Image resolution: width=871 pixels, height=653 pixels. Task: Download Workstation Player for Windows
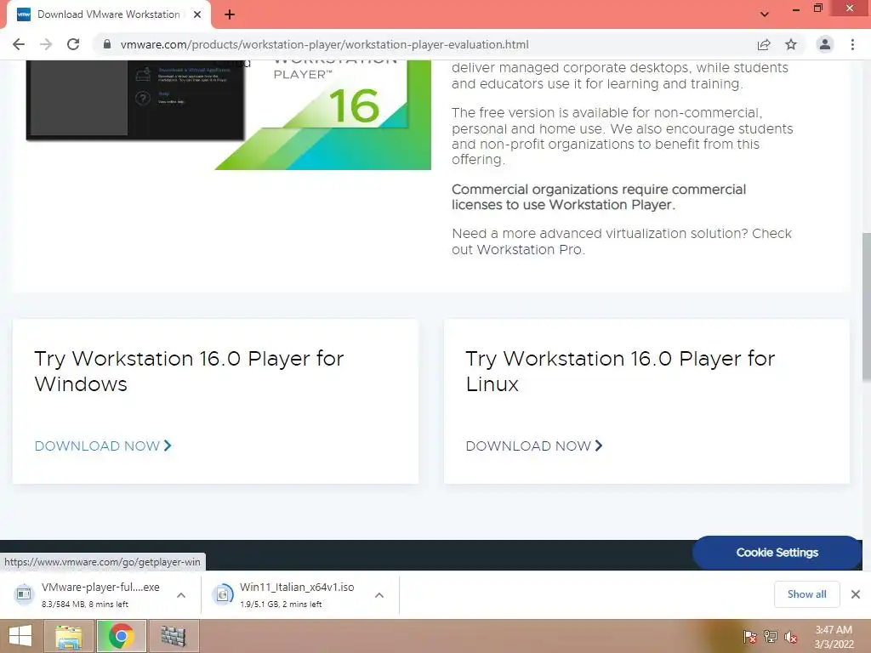(103, 446)
